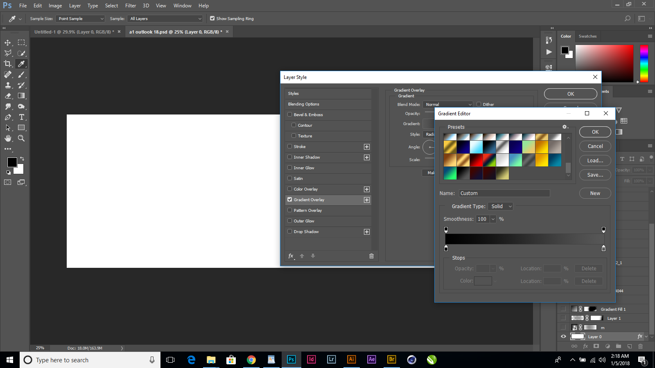Select the Zoom tool
Image resolution: width=655 pixels, height=368 pixels.
[21, 138]
